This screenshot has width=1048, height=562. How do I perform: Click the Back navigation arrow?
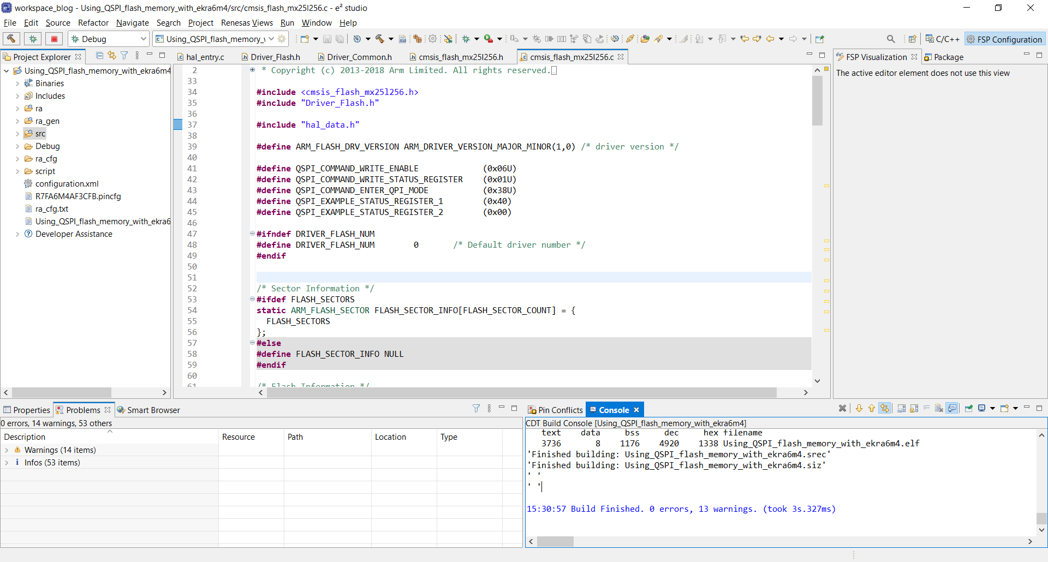pos(770,39)
